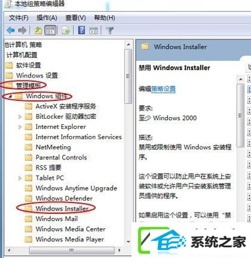Expand the Tablet PC tree node

pos(20,178)
